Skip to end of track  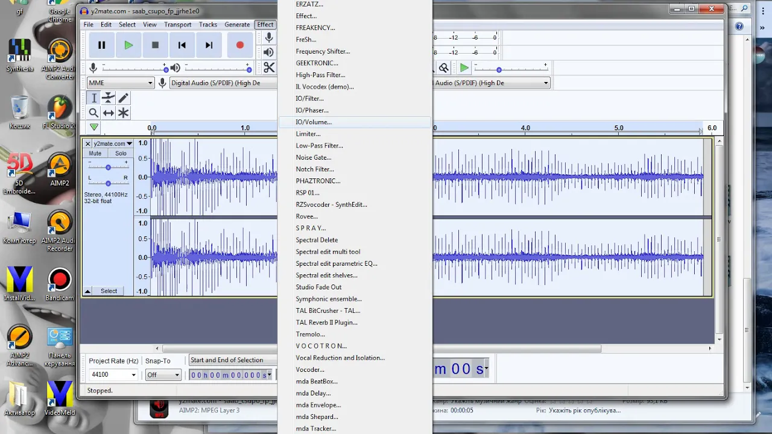click(x=209, y=45)
